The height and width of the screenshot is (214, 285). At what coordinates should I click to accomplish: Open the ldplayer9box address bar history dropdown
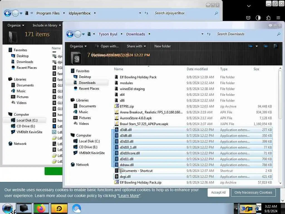click(140, 13)
